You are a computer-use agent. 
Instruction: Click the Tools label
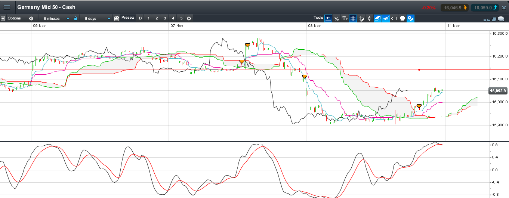point(318,18)
